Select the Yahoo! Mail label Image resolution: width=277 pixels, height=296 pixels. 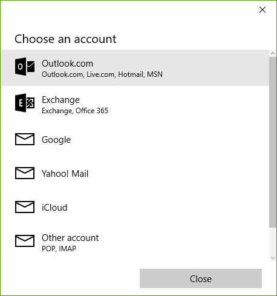[65, 174]
